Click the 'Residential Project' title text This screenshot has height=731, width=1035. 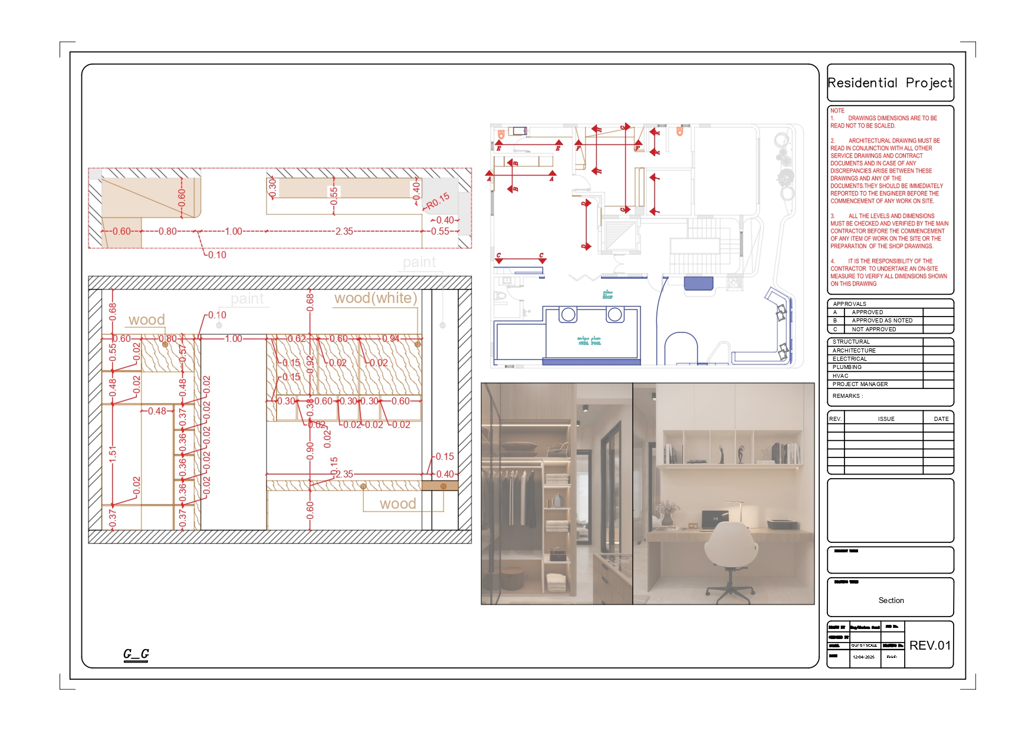[x=890, y=83]
